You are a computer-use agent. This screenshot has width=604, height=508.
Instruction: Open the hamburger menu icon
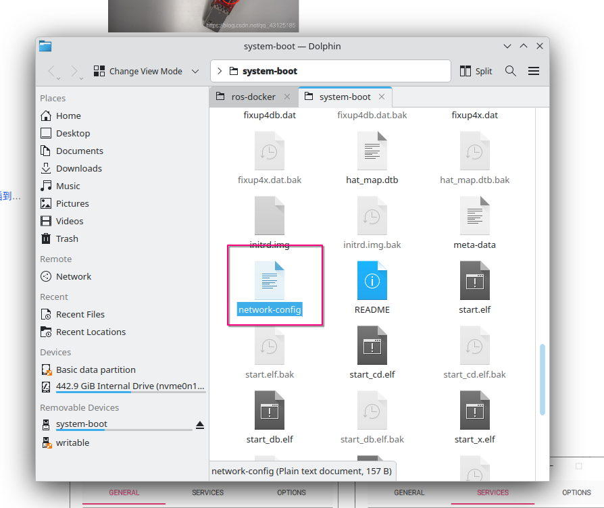pos(534,71)
